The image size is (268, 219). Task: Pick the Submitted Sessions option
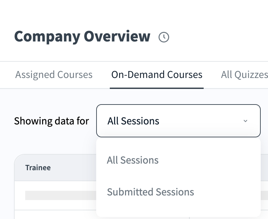click(x=150, y=192)
